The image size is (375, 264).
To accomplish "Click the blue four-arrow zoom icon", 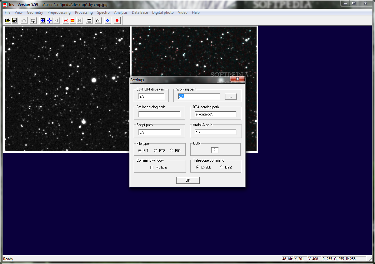I will (x=49, y=21).
